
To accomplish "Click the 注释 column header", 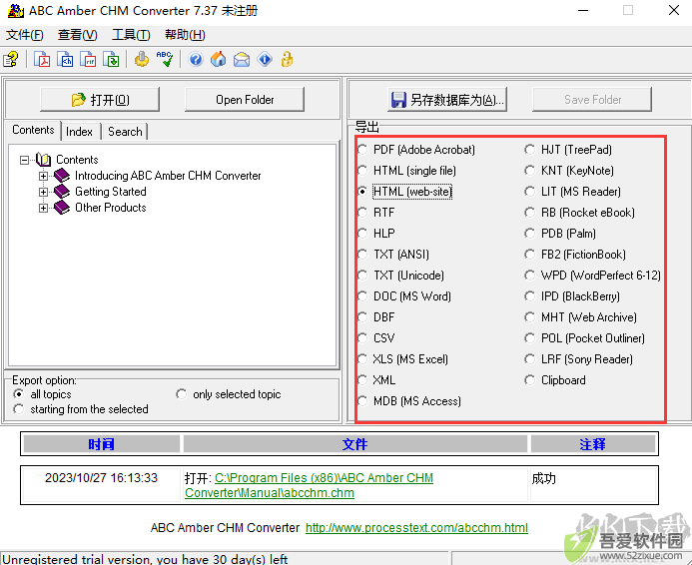I will [x=593, y=444].
